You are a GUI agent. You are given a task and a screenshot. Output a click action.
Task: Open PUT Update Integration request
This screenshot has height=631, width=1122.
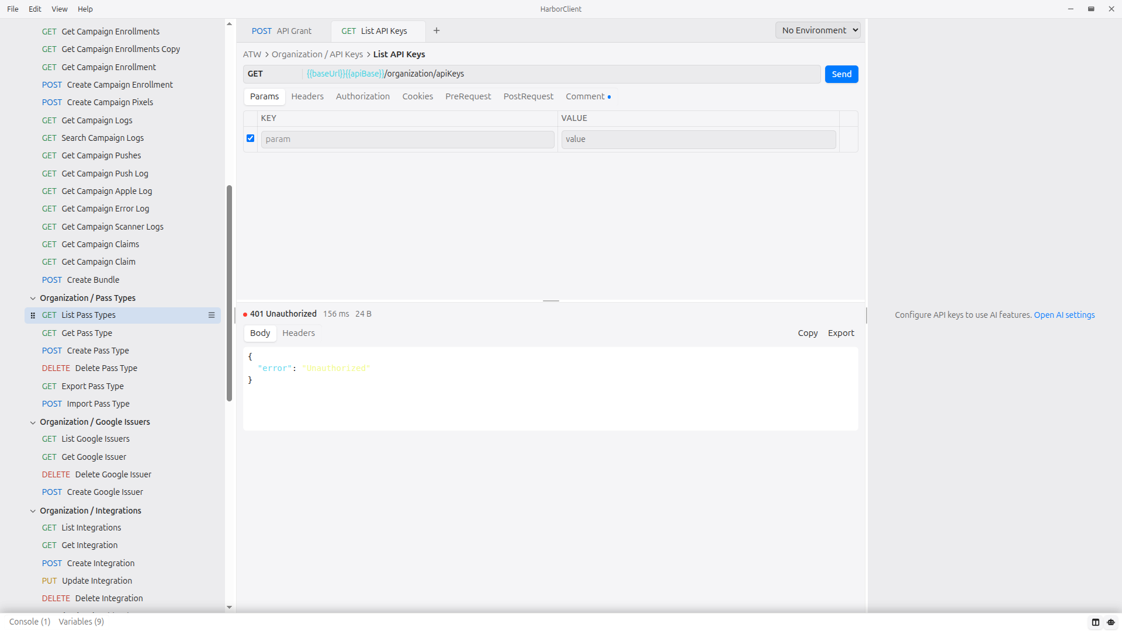[87, 581]
